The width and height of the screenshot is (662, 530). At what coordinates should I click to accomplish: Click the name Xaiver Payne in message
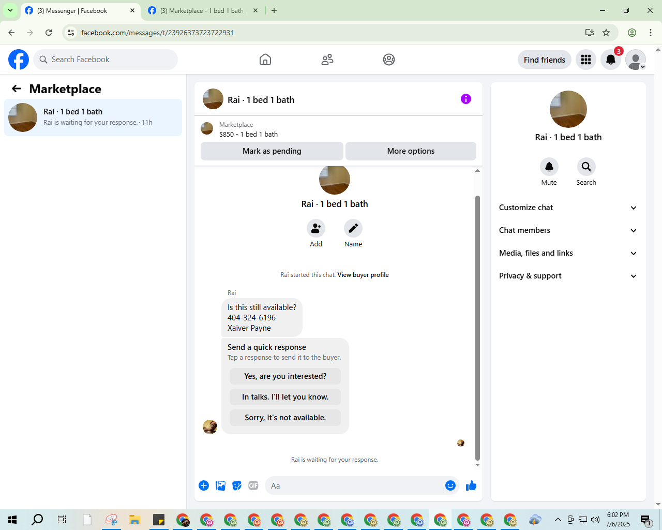coord(249,328)
